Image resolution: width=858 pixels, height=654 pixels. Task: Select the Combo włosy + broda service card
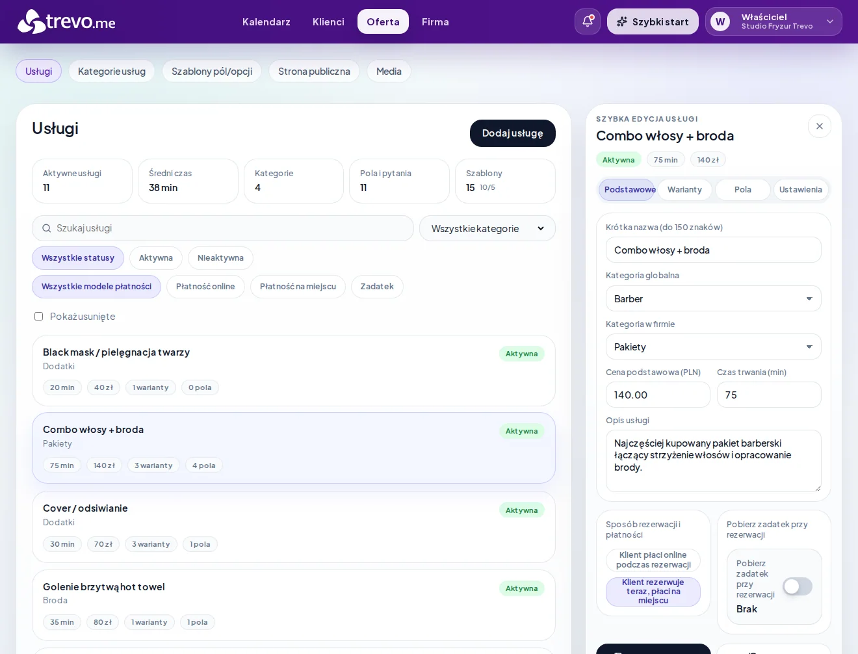pos(294,448)
